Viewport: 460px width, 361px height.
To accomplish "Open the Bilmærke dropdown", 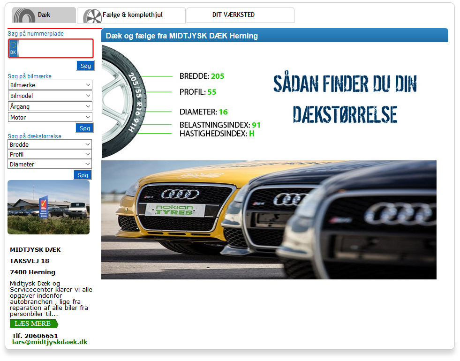I will tap(50, 85).
